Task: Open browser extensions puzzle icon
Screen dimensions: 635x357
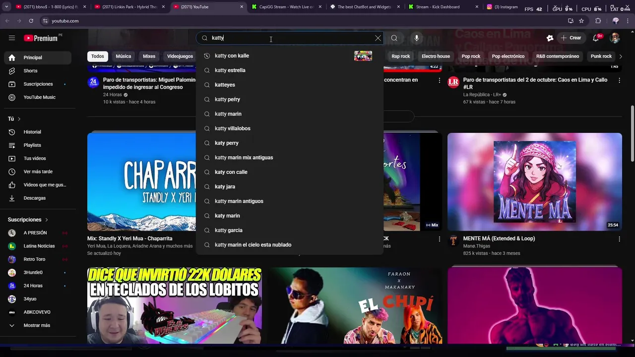Action: [598, 21]
